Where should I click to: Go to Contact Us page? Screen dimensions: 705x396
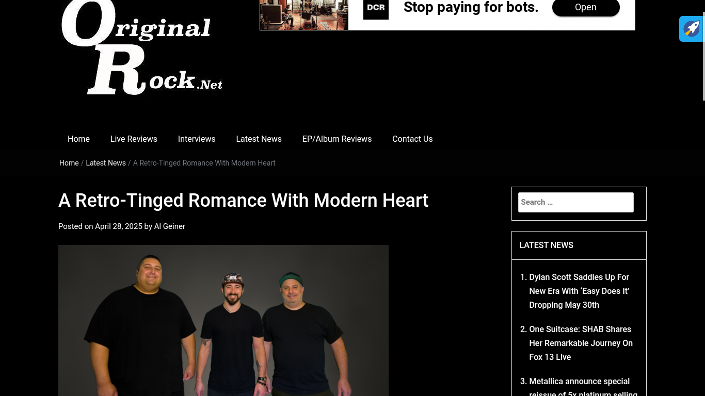point(412,139)
